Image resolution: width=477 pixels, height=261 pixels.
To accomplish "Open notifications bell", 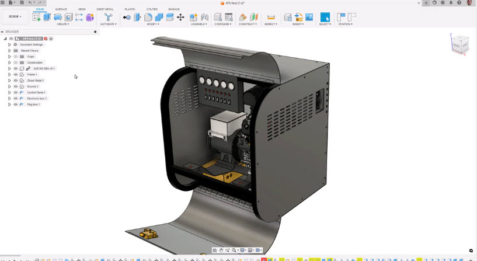I will point(451,3).
